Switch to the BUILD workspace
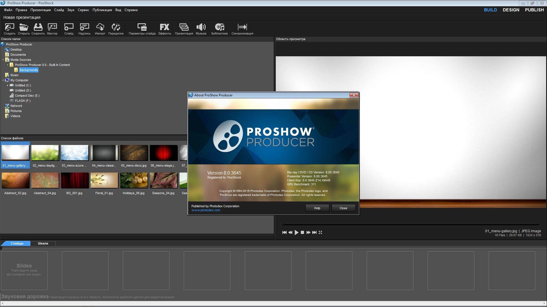This screenshot has height=307, width=547. click(490, 10)
